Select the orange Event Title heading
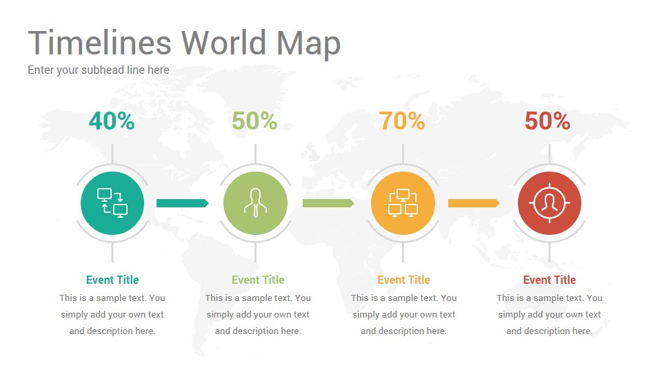The height and width of the screenshot is (372, 662). click(x=403, y=280)
